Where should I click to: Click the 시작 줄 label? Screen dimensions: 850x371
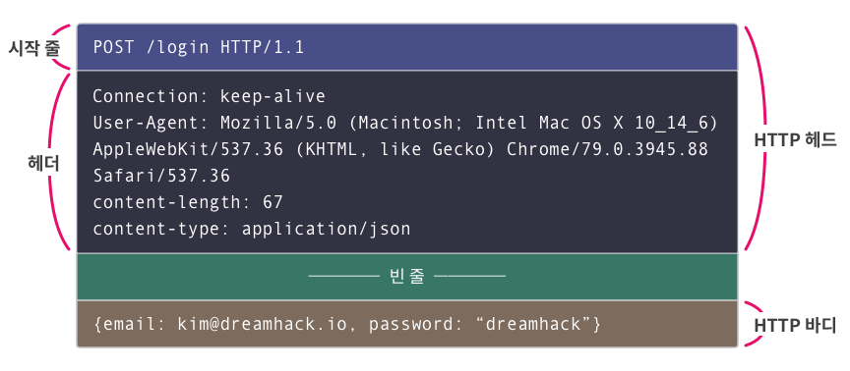click(x=33, y=47)
